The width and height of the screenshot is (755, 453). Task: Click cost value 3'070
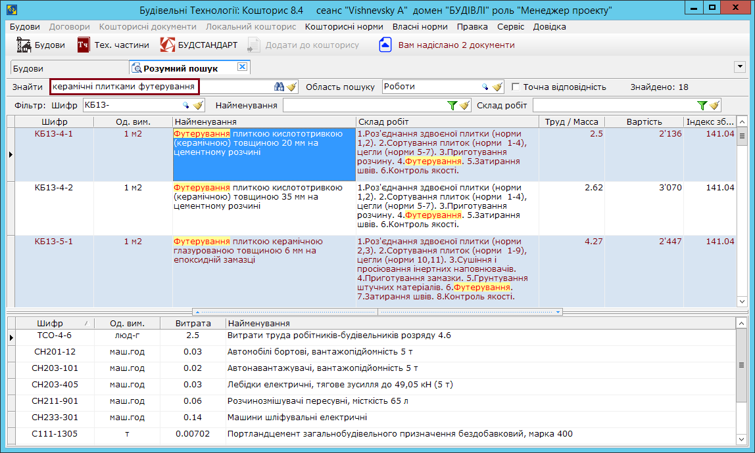670,188
